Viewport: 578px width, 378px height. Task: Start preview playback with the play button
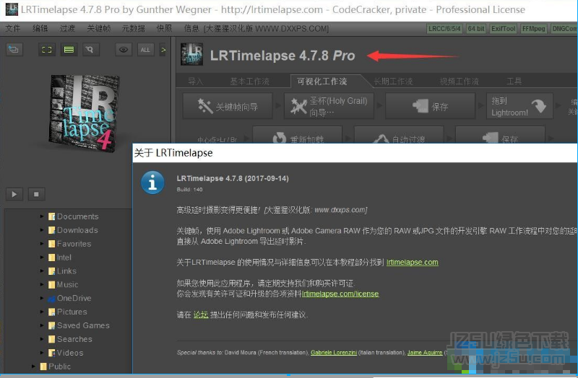click(x=14, y=194)
